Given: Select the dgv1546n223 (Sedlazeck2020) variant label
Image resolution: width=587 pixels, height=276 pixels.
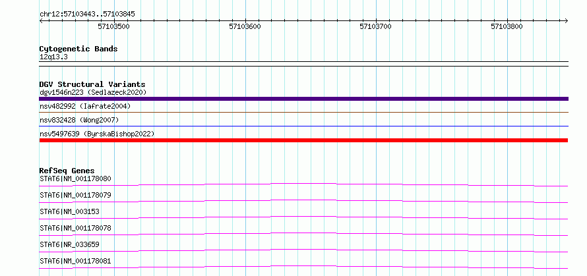Looking at the screenshot, I should pos(93,92).
